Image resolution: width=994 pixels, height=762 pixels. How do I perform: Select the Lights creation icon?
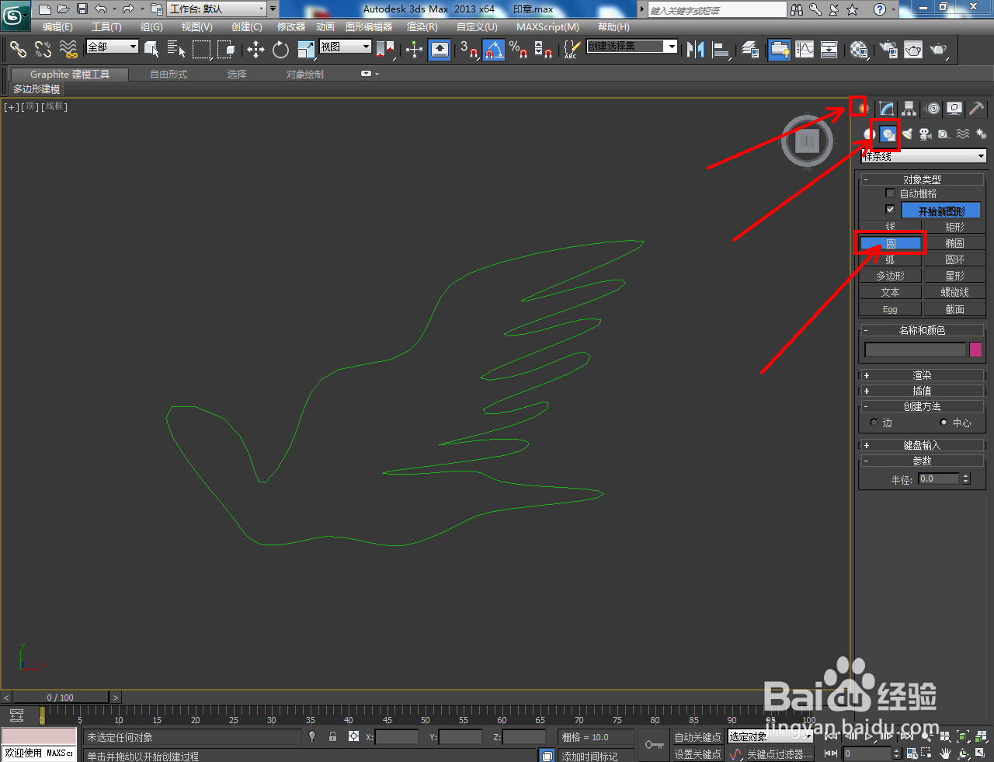907,134
